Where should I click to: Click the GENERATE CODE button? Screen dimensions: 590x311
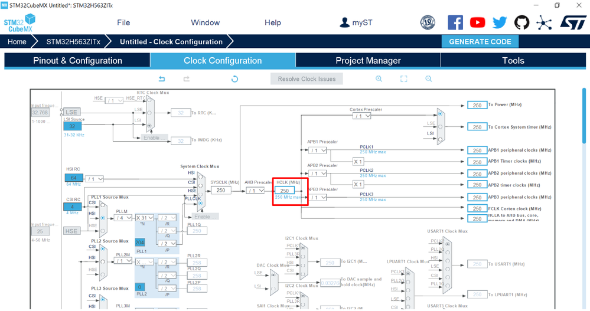point(480,42)
